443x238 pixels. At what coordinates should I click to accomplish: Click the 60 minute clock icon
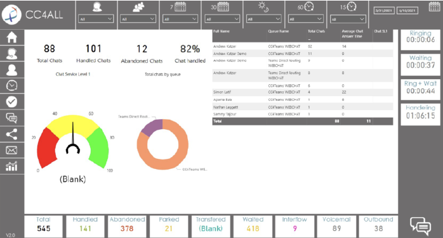pos(309,6)
